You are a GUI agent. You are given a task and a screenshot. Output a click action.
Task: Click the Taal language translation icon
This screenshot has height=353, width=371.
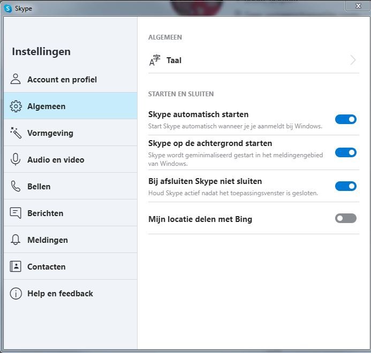point(155,60)
